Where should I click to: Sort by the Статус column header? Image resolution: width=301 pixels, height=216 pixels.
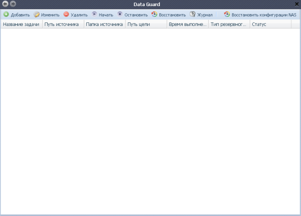click(271, 24)
